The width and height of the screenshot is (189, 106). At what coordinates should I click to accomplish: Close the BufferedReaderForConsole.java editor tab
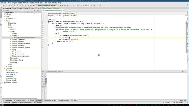click(63, 11)
